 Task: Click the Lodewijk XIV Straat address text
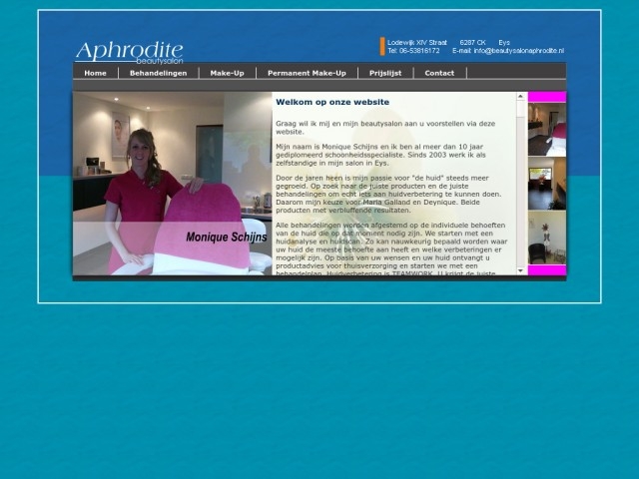point(417,42)
